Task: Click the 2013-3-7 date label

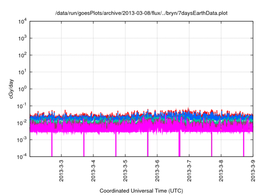Action: [189, 171]
